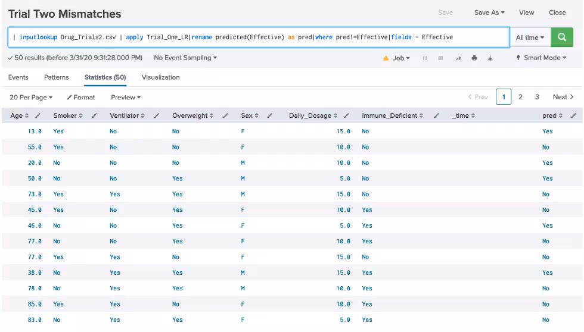Switch to the Visualization tab
584x332 pixels.
point(160,77)
